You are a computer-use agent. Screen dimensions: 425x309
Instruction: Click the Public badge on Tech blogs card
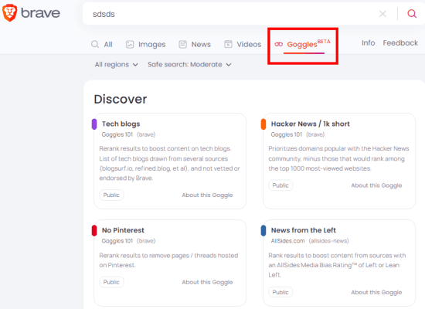click(111, 195)
